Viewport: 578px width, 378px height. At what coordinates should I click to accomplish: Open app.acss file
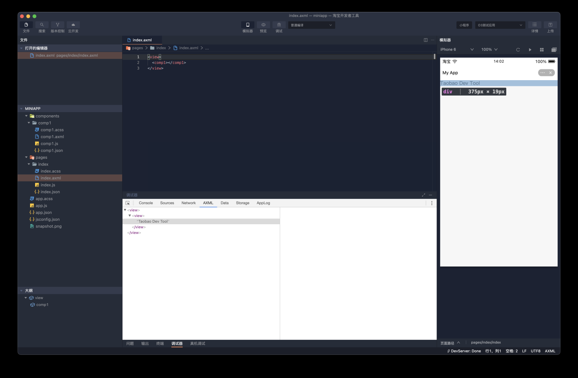click(44, 199)
